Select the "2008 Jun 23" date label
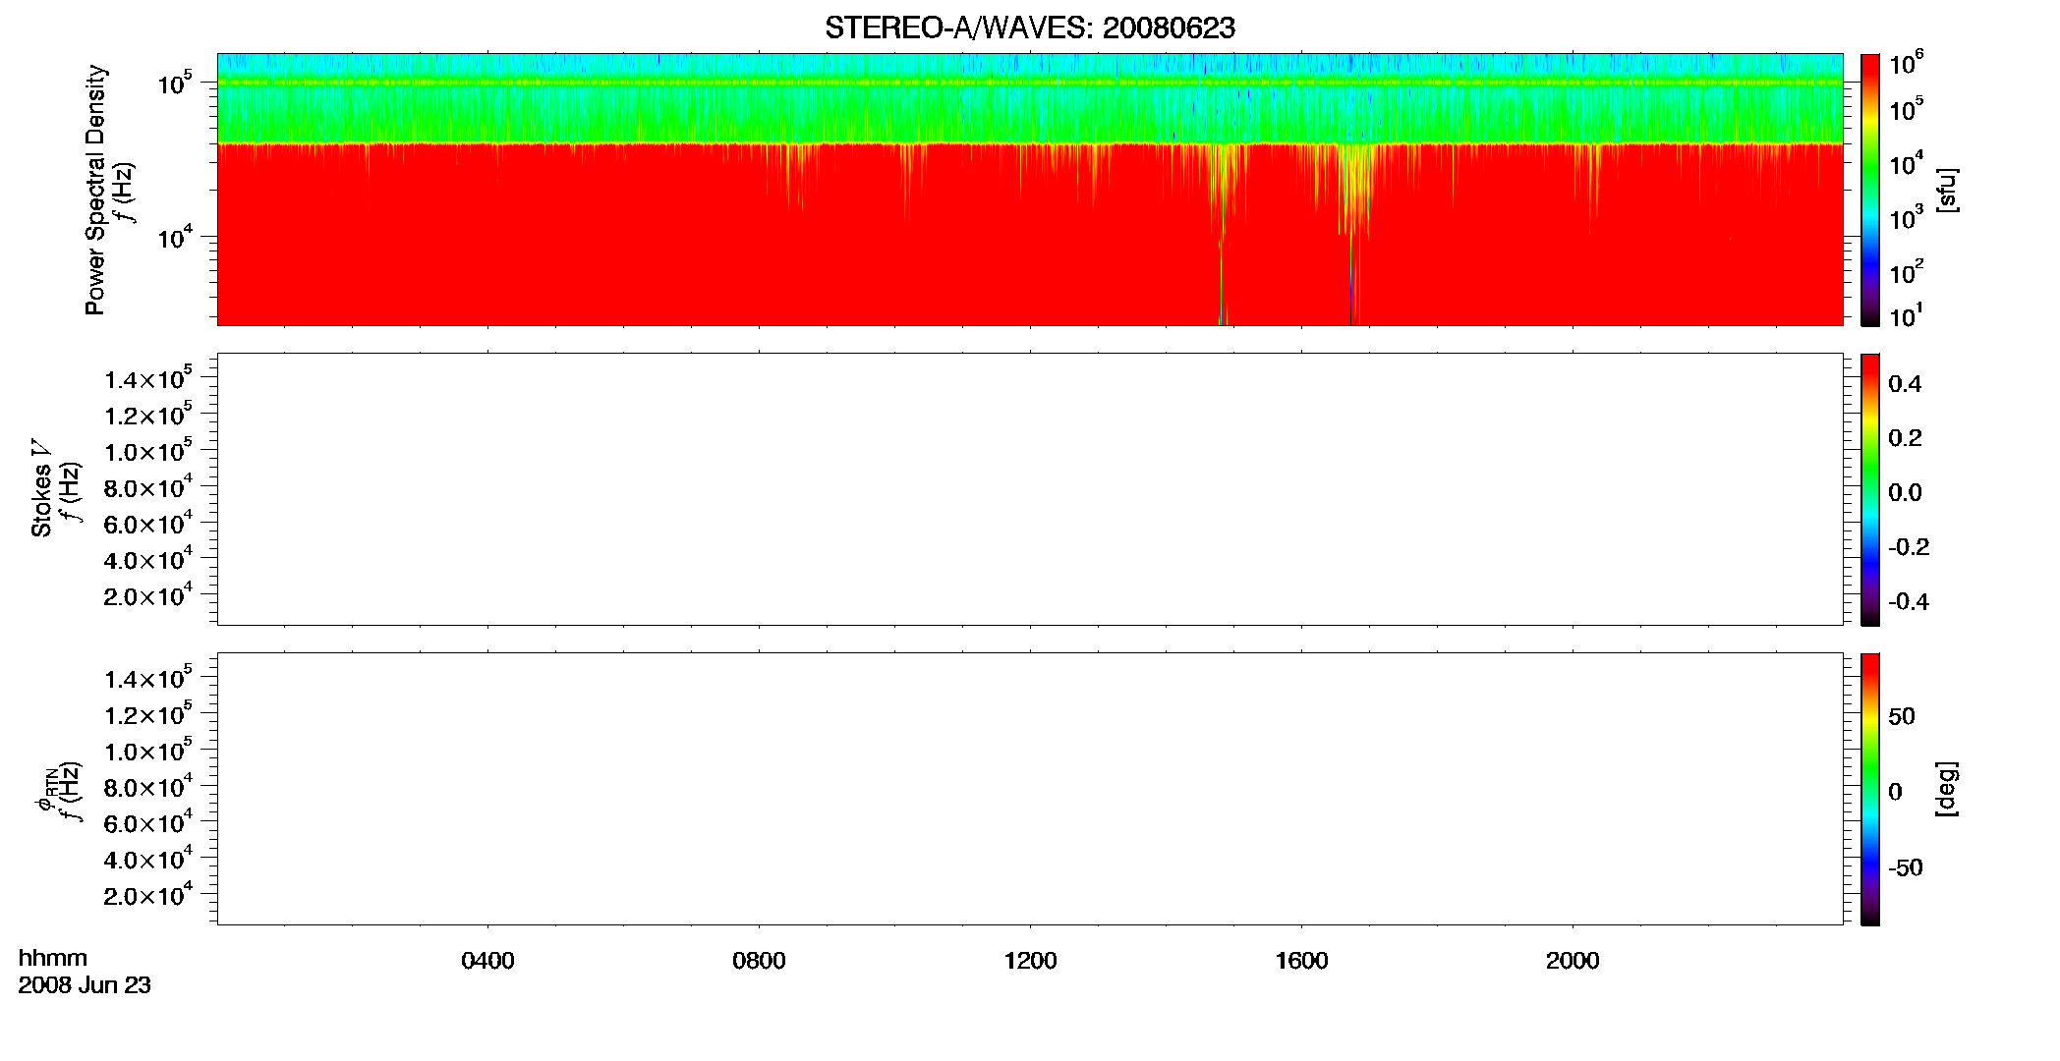2060x1061 pixels. pos(85,985)
